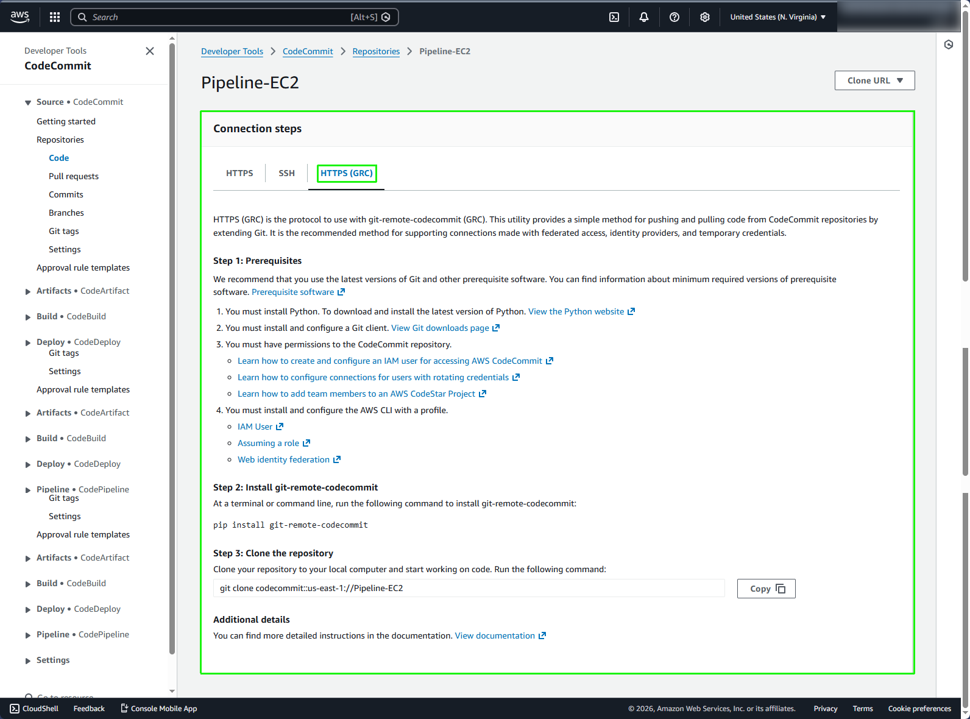This screenshot has height=719, width=970.
Task: Open the United States (N. Virginia) region dropdown
Action: click(x=778, y=17)
